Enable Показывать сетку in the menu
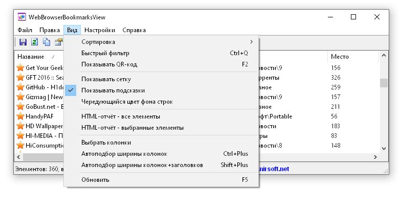 coord(161,79)
